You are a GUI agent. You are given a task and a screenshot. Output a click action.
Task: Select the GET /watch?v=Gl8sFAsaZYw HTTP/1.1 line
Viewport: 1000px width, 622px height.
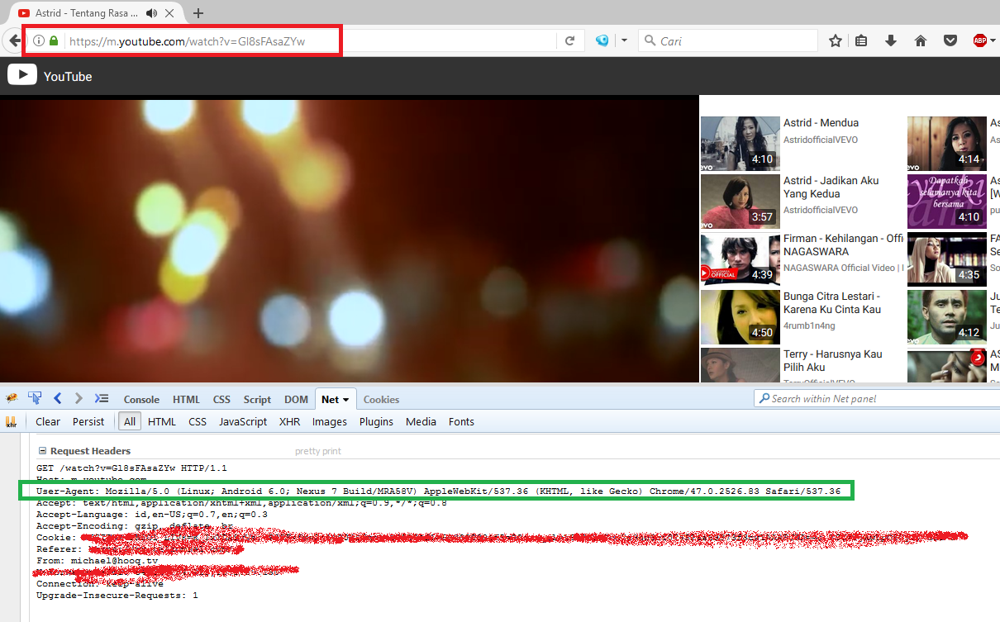coord(131,468)
